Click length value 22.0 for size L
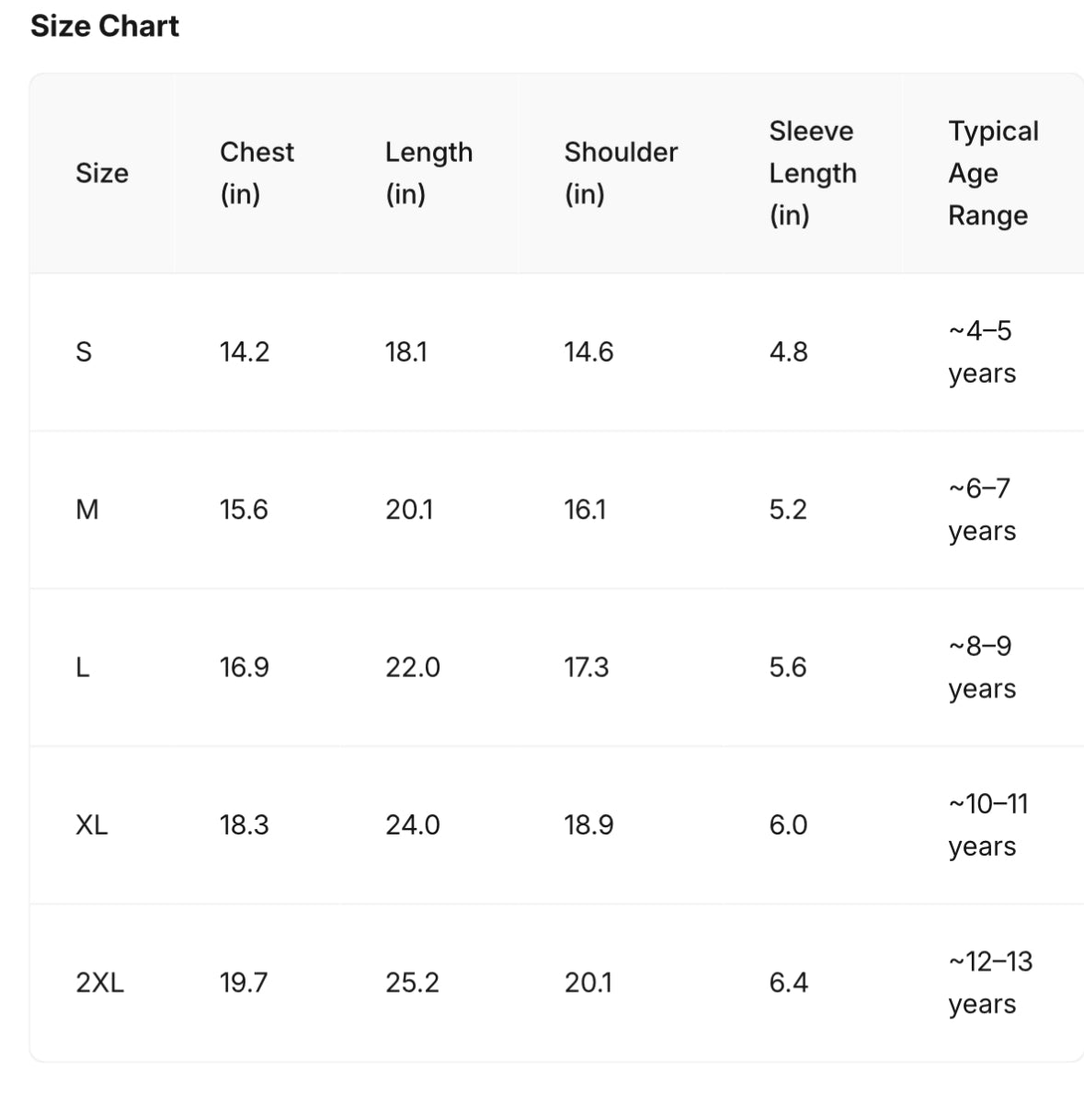Image resolution: width=1084 pixels, height=1105 pixels. [413, 667]
